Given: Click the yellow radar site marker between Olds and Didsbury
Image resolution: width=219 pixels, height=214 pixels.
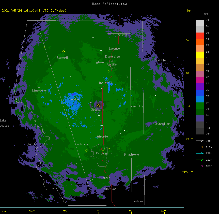Looking at the screenshot, I should (99, 106).
